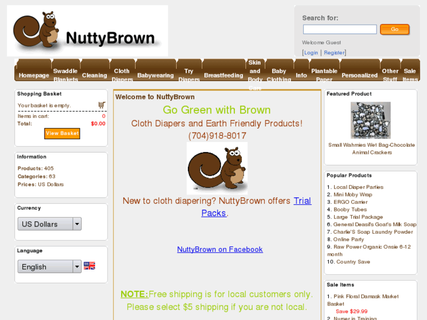Open Local Diaper Parties product
427x320 pixels.
[x=358, y=187]
